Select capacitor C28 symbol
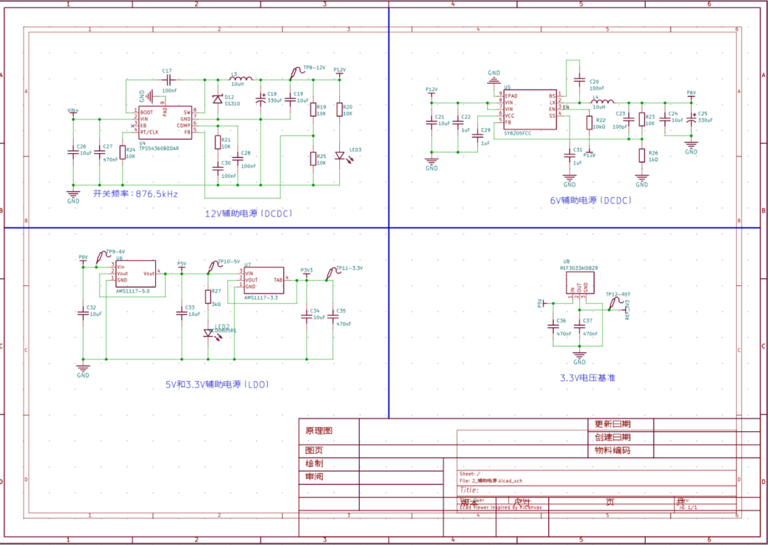 [238, 158]
